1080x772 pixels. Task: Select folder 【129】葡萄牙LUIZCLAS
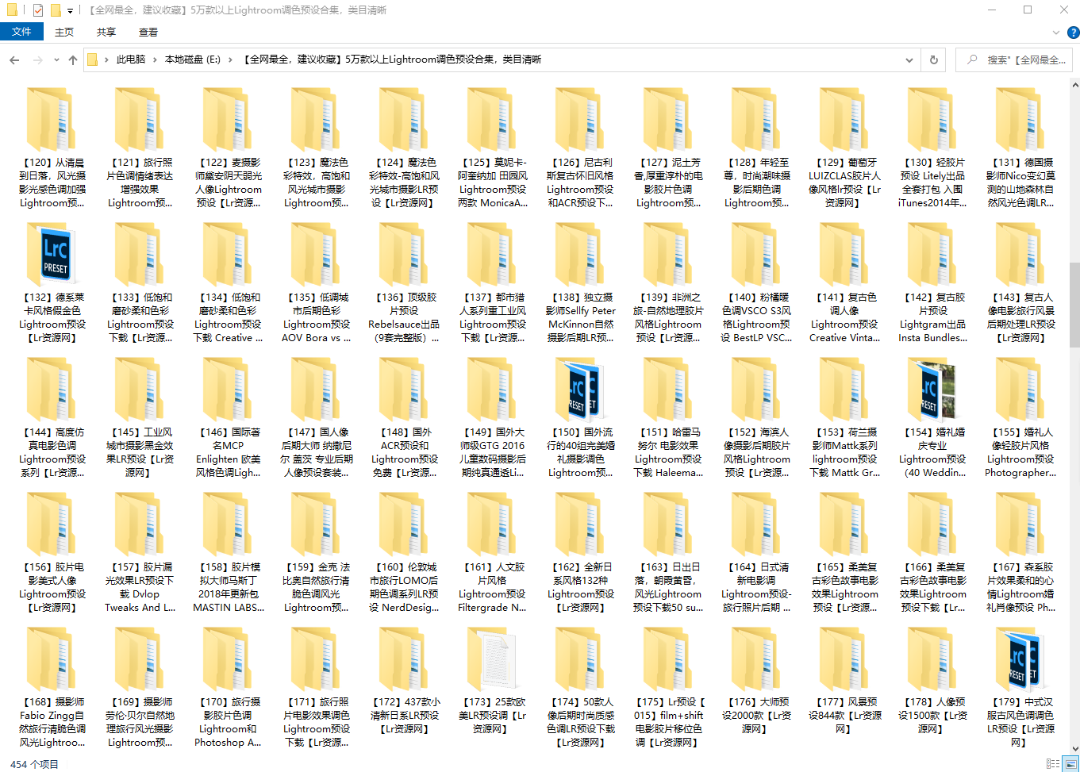tap(844, 148)
